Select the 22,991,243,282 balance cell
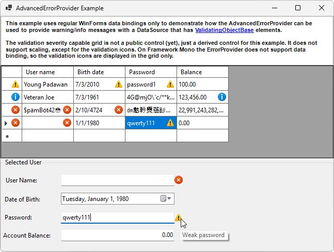Image resolution: width=334 pixels, height=252 pixels. point(202,110)
